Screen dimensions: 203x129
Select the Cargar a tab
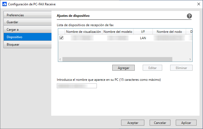(27, 30)
